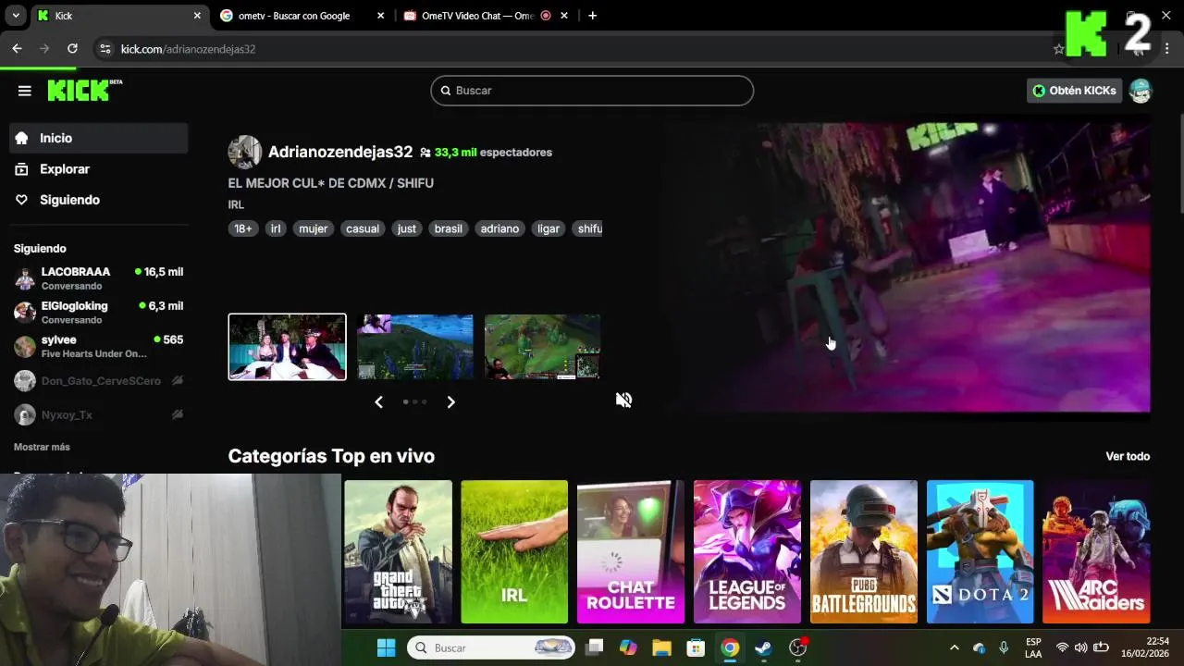Select the just tag
The image size is (1184, 666).
407,228
